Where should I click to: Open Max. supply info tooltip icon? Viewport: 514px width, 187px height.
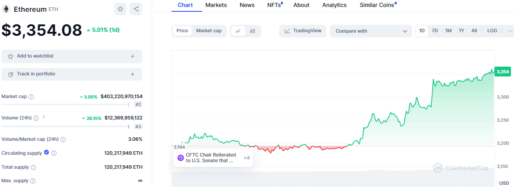click(33, 181)
